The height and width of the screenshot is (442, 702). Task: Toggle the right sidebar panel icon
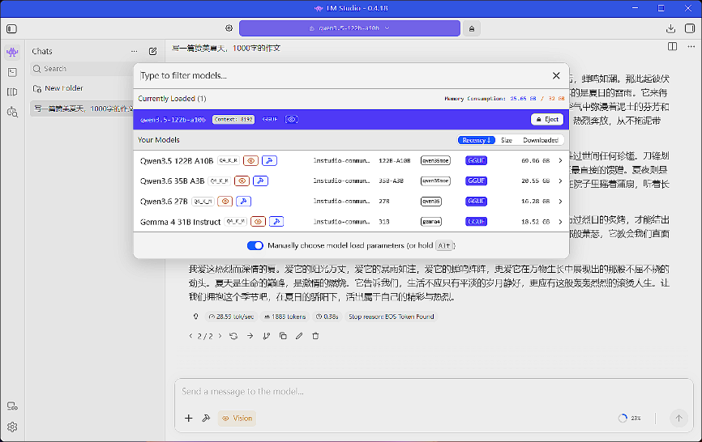tap(690, 28)
